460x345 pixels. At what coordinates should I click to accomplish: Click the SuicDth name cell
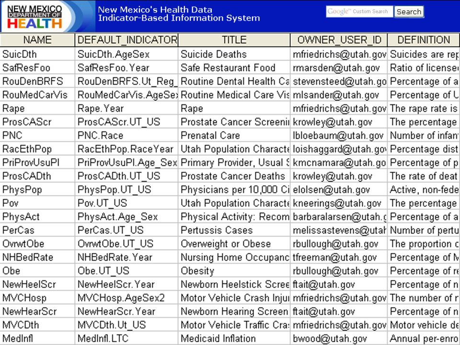pyautogui.click(x=37, y=54)
